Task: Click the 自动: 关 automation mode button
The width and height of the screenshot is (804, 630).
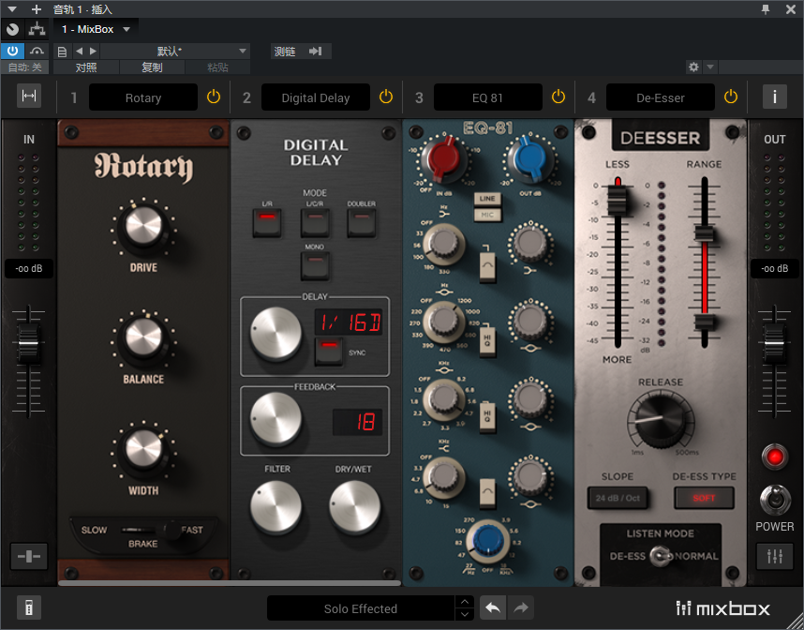Action: [24, 67]
